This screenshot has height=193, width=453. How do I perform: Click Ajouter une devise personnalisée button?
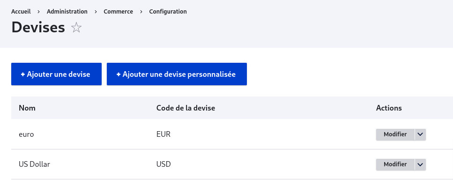177,74
